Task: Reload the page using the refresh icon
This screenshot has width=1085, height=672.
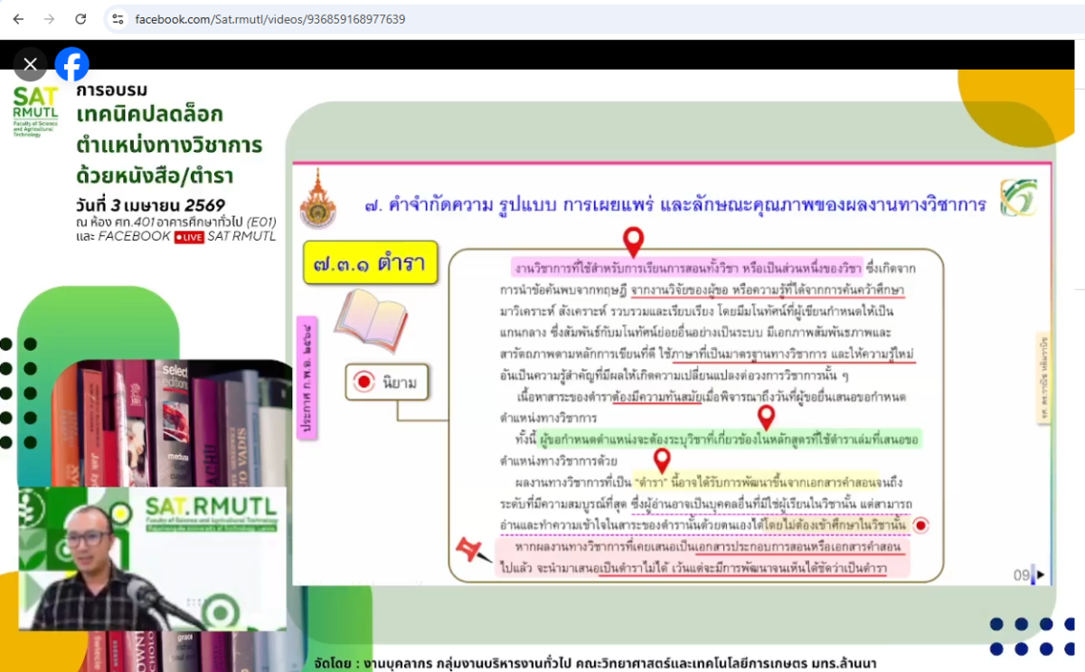Action: coord(80,19)
